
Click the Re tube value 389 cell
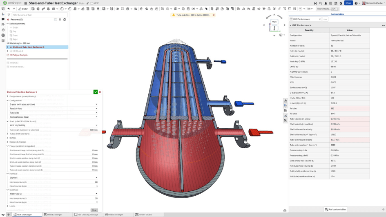(350, 108)
